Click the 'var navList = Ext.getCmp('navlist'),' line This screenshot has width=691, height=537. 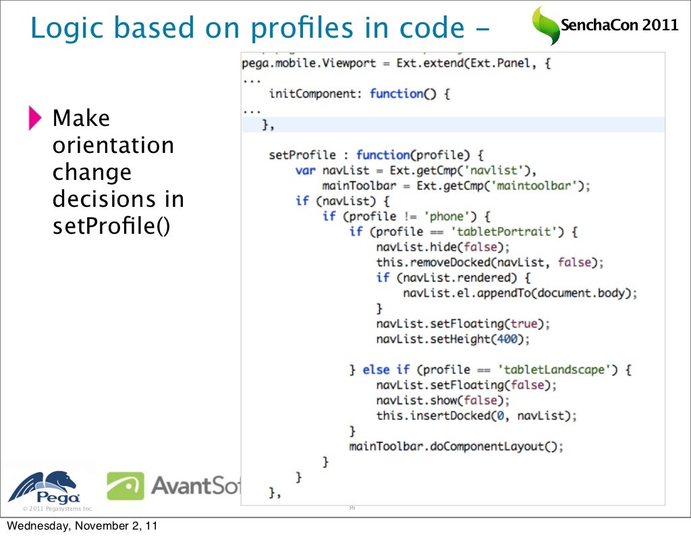click(x=416, y=170)
